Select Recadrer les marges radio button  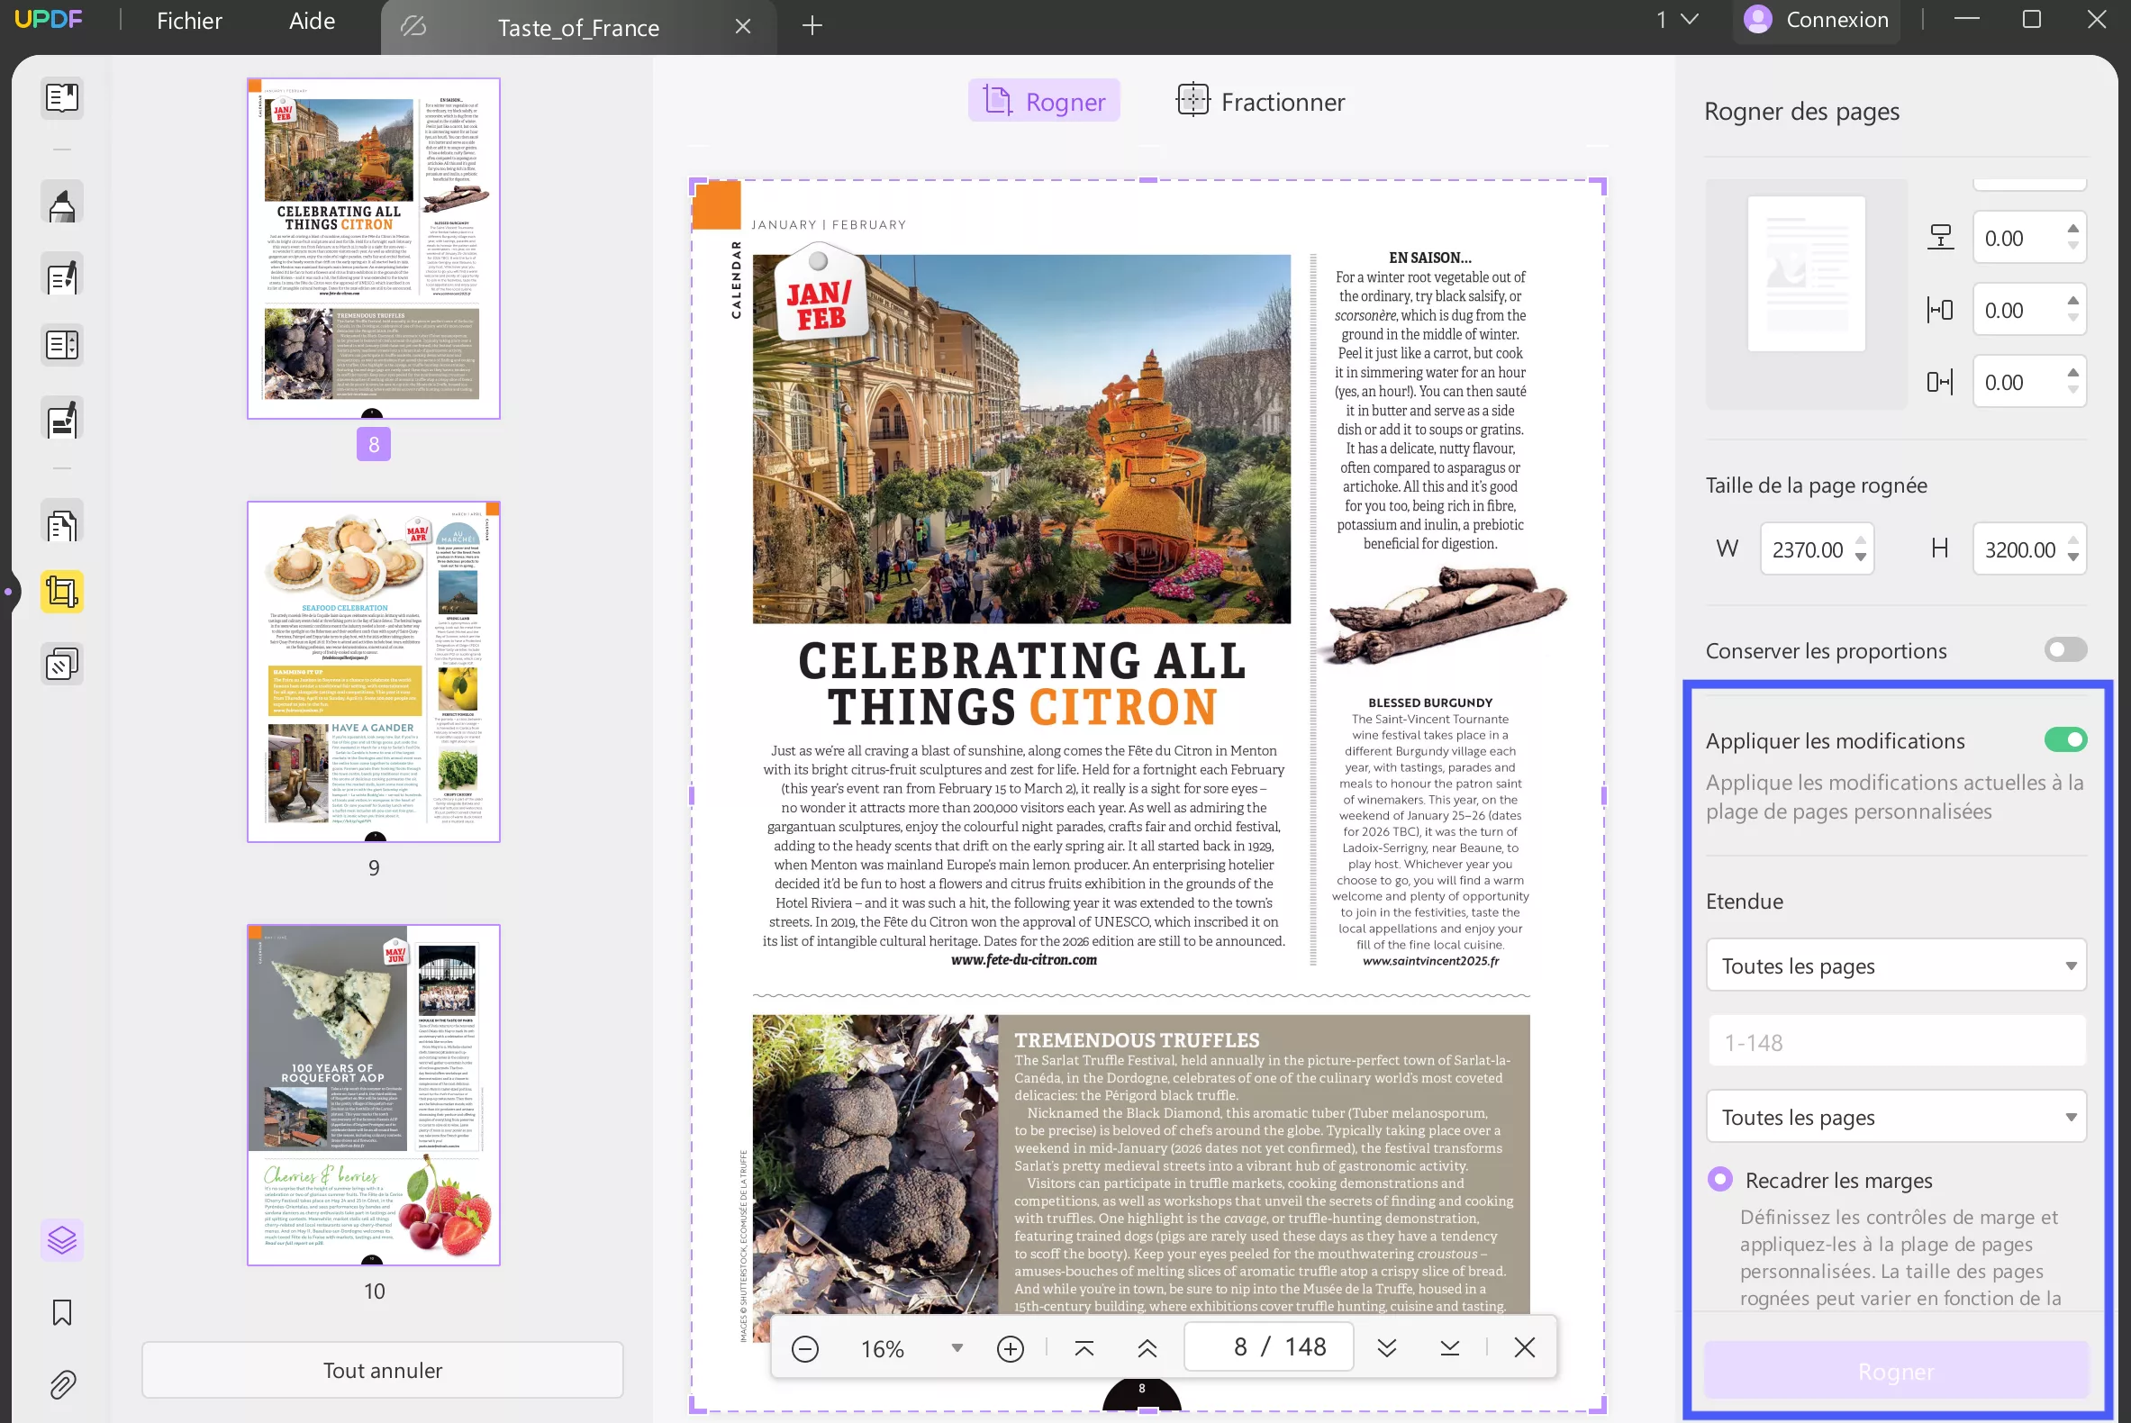[x=1720, y=1180]
